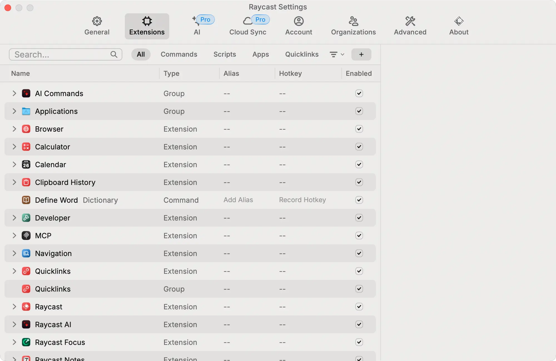Viewport: 556px width, 361px height.
Task: Disable the MCP extension
Action: tap(359, 235)
